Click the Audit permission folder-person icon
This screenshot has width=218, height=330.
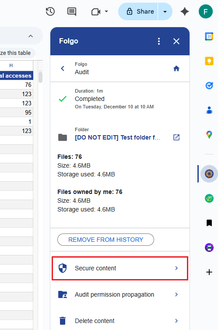pyautogui.click(x=63, y=294)
